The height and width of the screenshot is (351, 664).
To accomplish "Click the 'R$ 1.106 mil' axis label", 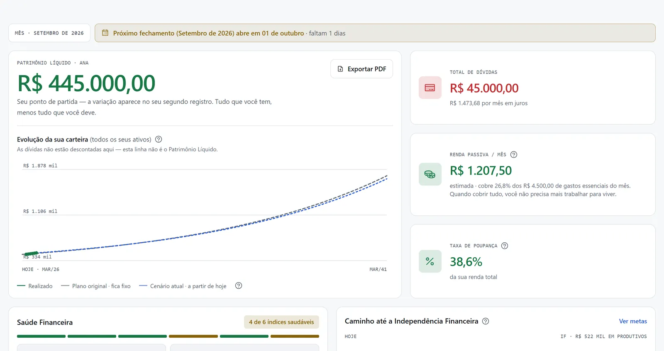I will (x=40, y=211).
